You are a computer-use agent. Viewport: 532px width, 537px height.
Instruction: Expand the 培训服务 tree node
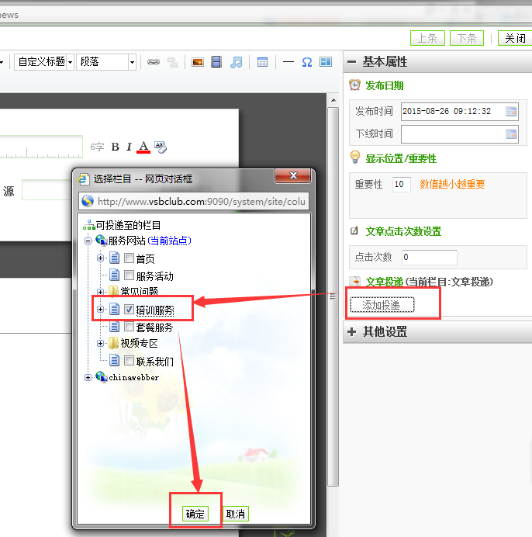pyautogui.click(x=100, y=310)
